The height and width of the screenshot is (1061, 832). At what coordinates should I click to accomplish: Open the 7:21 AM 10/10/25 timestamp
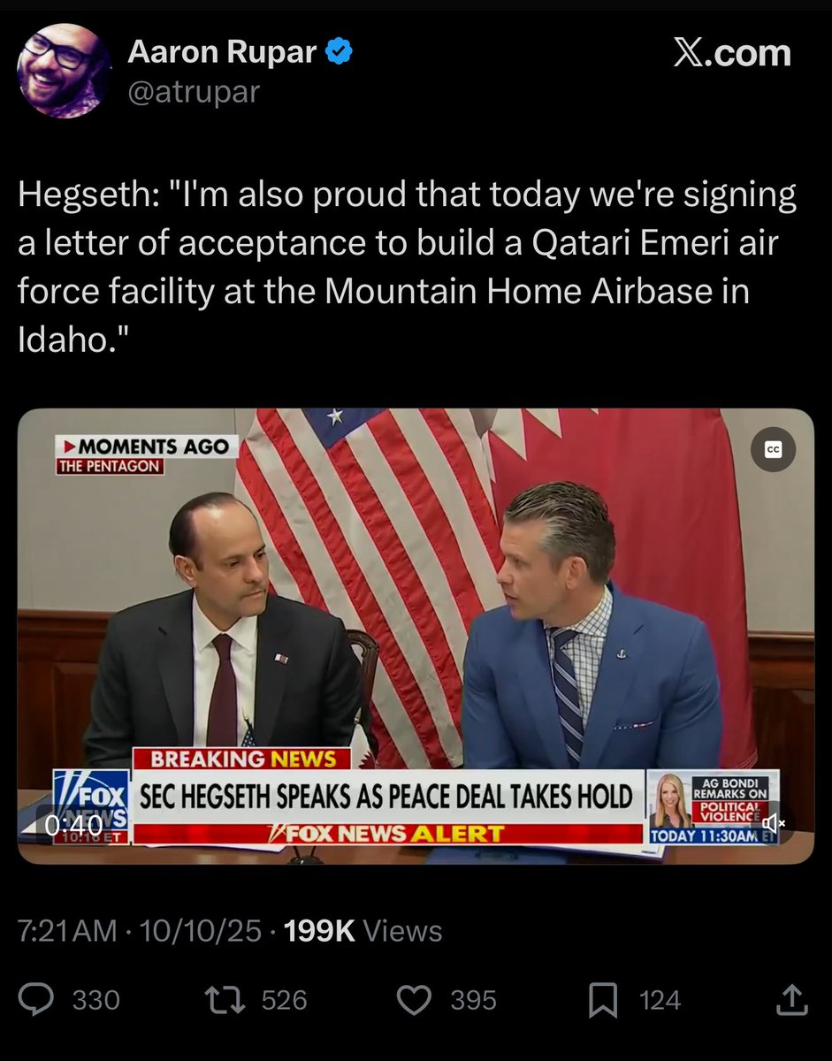tap(140, 930)
